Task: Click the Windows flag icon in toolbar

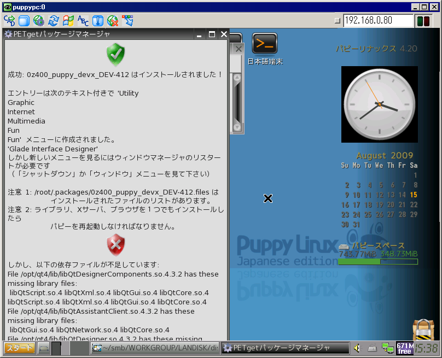Action: [x=68, y=21]
